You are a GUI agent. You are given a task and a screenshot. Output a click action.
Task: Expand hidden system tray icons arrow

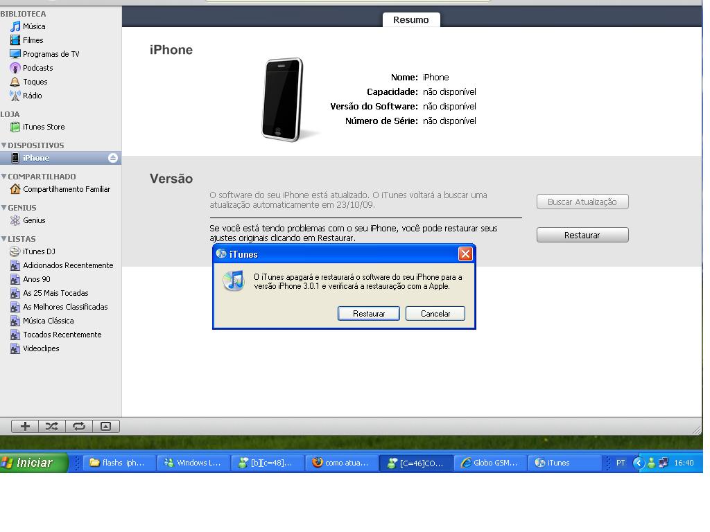(639, 463)
